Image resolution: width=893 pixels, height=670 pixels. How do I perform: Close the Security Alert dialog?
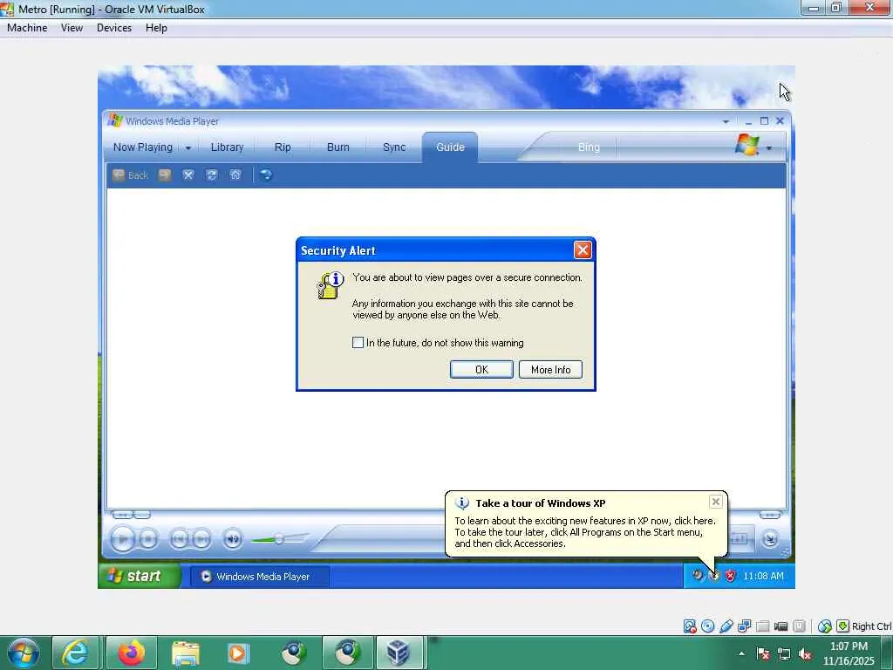pos(583,250)
